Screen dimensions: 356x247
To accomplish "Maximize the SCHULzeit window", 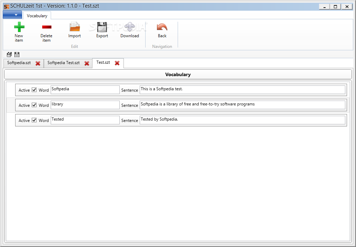I will pyautogui.click(x=336, y=7).
